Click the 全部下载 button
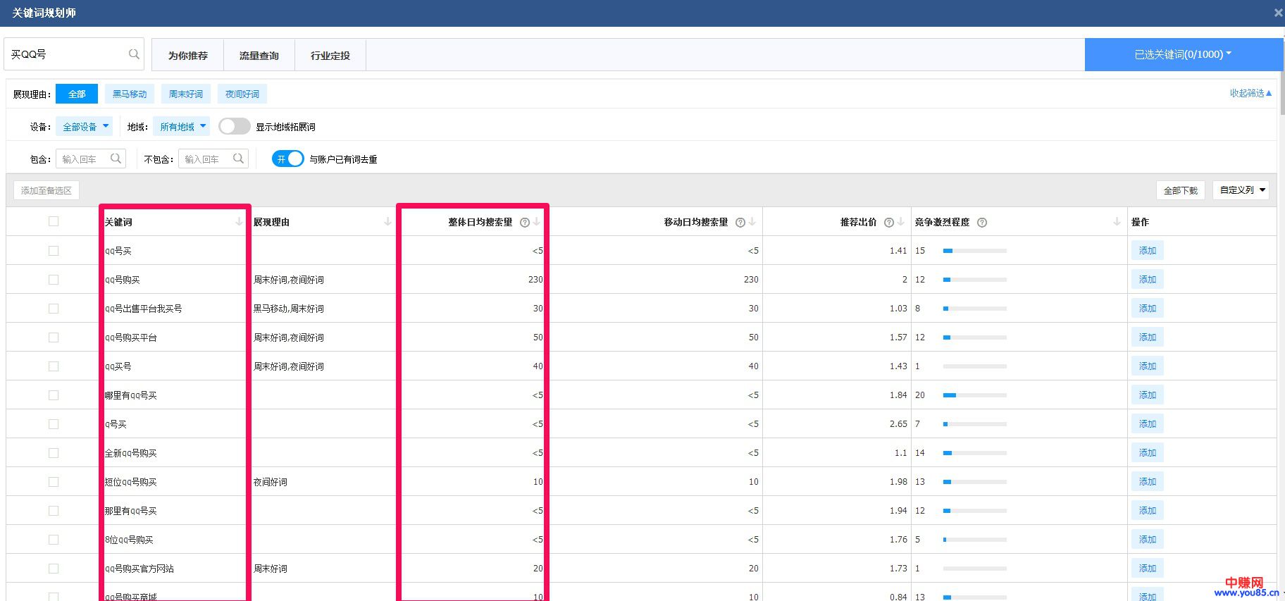This screenshot has width=1285, height=601. coord(1180,190)
